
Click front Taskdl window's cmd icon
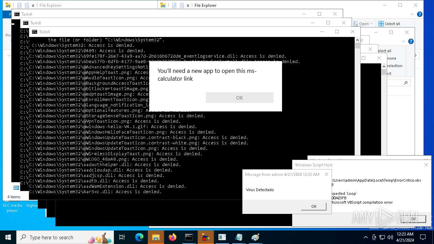tap(34, 32)
